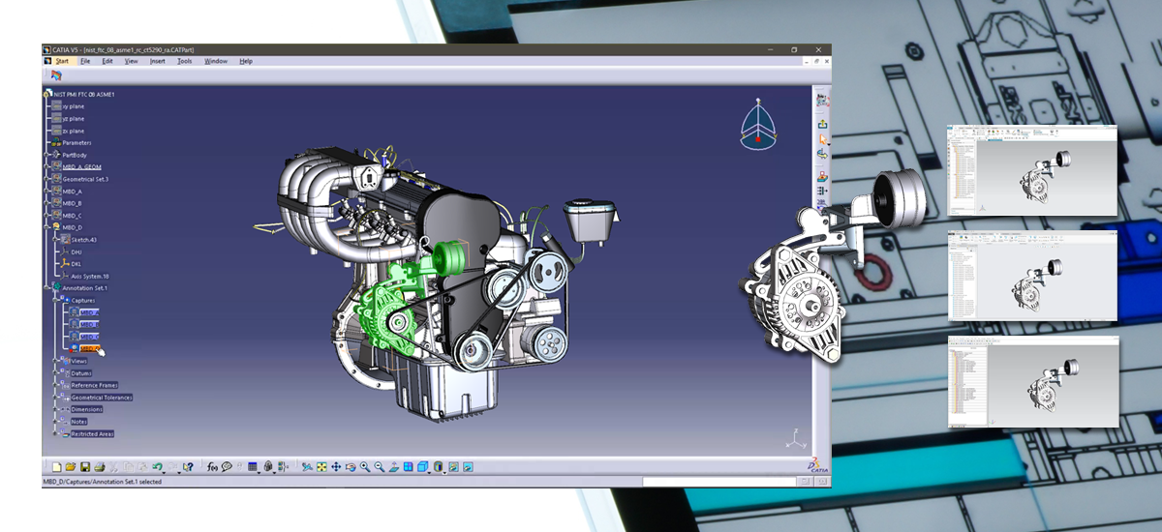Click the Zoom In magnifier icon
The width and height of the screenshot is (1162, 532).
pyautogui.click(x=365, y=467)
